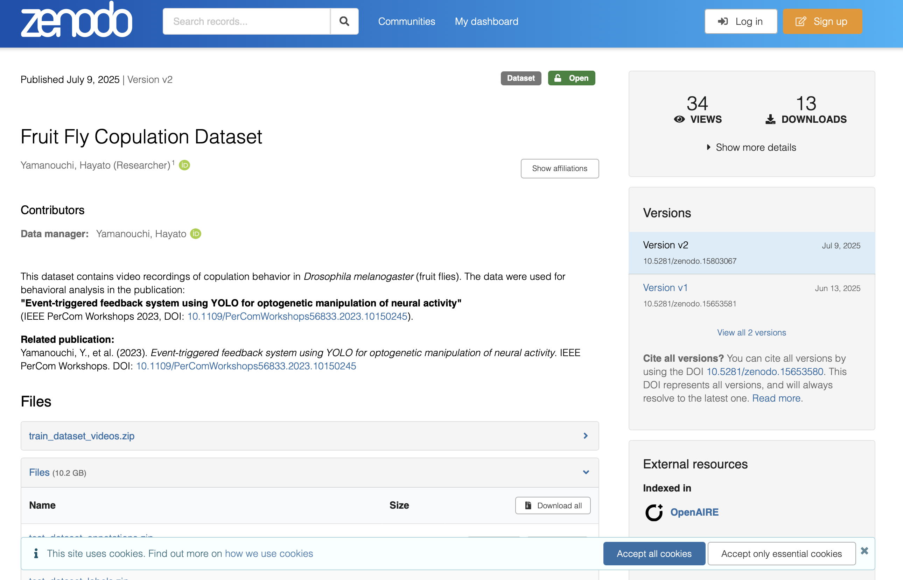This screenshot has height=580, width=903.
Task: Collapse the Files (10.2 GB) panel
Action: 586,472
